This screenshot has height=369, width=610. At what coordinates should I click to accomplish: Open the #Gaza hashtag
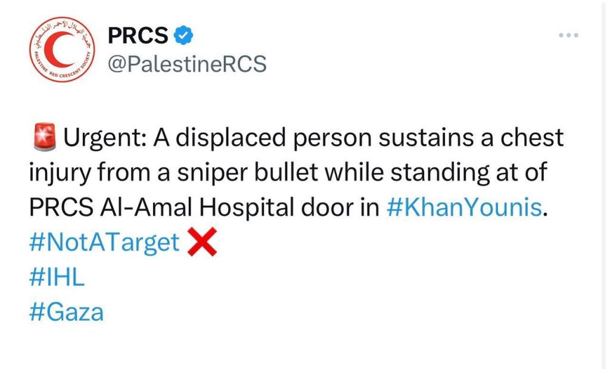click(x=67, y=312)
